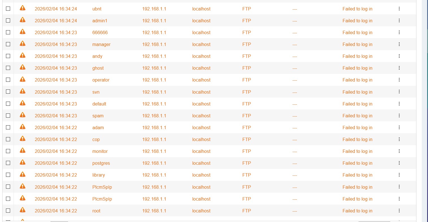
Task: Select the operator row checkbox
Action: (x=8, y=80)
